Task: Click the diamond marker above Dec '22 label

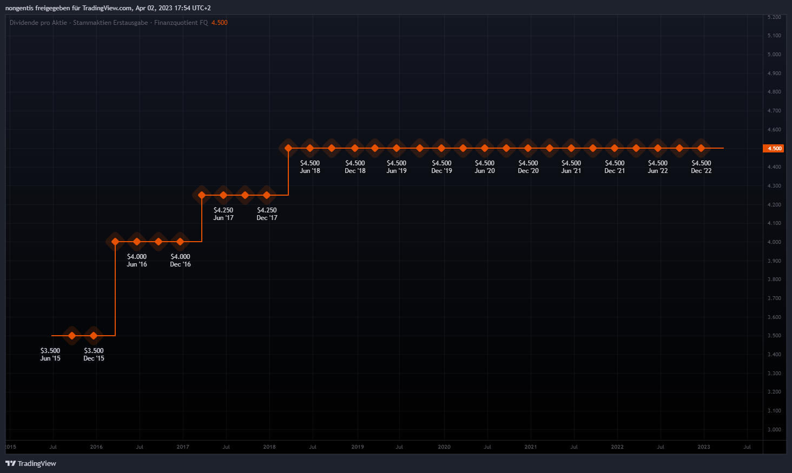Action: pos(701,148)
